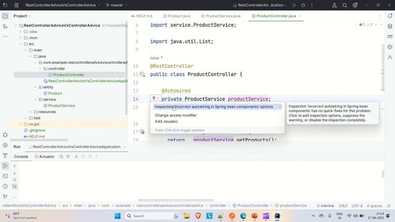Click the Windows Start button

[118, 216]
